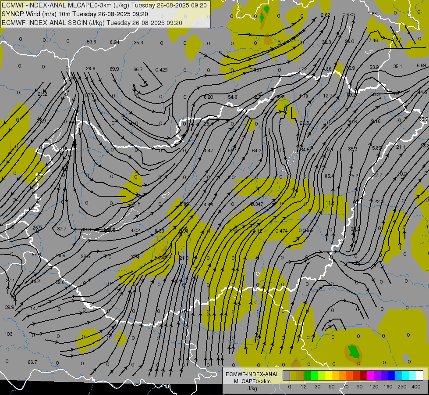Click the map value "2.62"
429x395 pixels.
pos(325,15)
